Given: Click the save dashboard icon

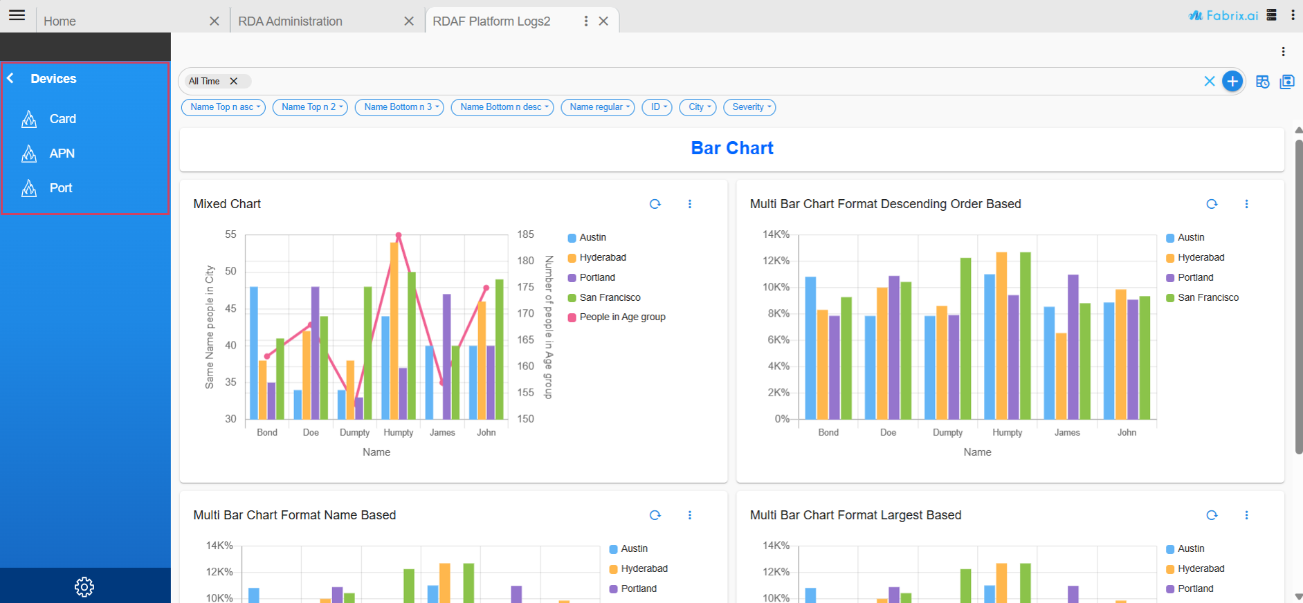Looking at the screenshot, I should coord(1286,82).
